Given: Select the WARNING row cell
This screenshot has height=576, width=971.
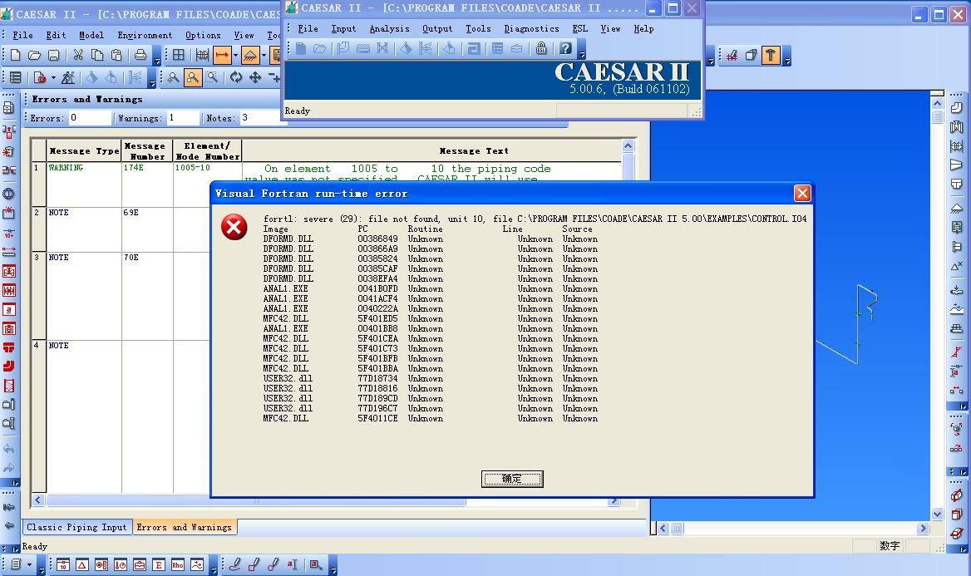Looking at the screenshot, I should [x=84, y=185].
